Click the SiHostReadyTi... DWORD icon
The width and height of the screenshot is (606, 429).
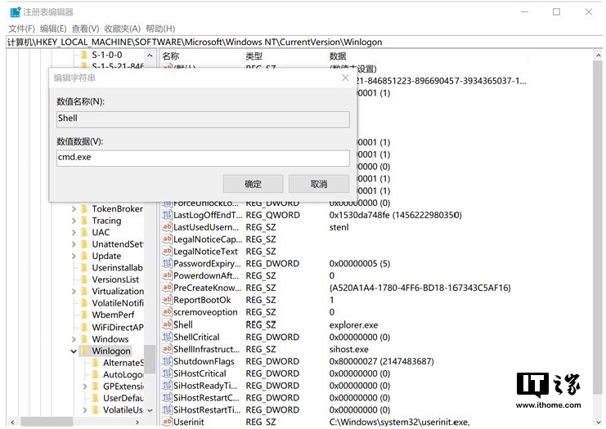167,386
